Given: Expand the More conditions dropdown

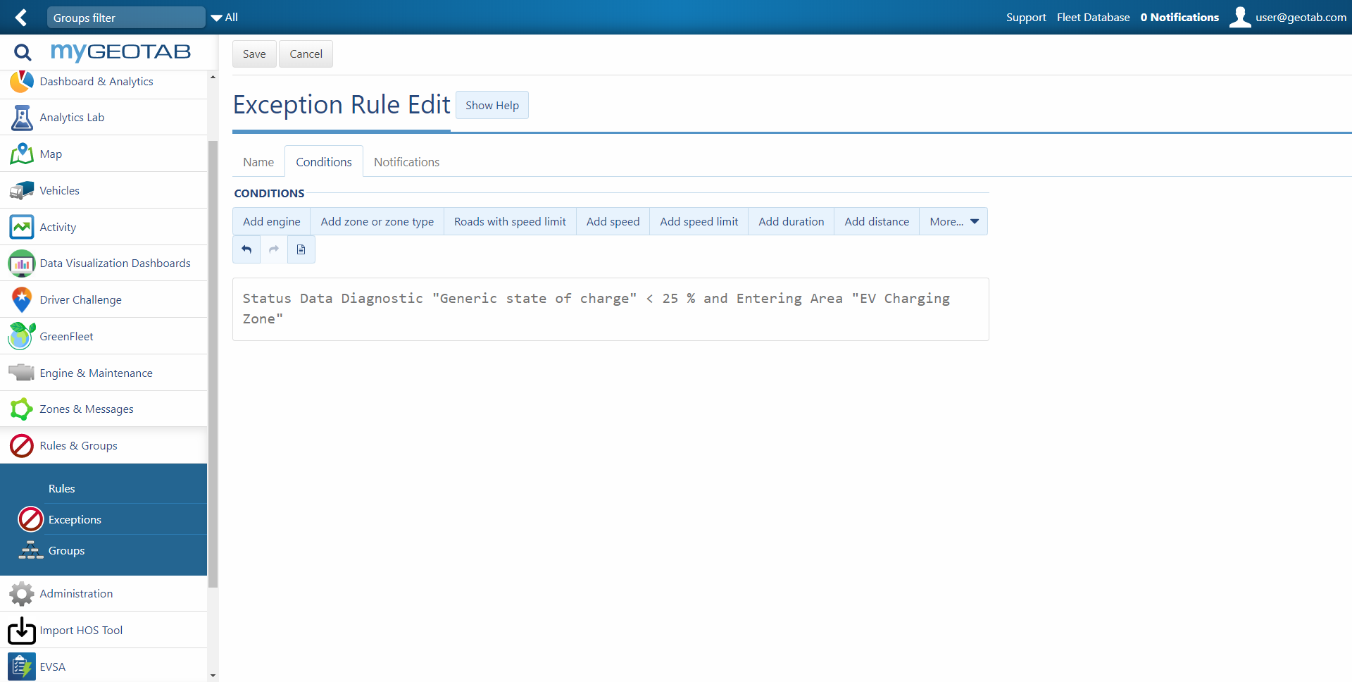Looking at the screenshot, I should [953, 221].
